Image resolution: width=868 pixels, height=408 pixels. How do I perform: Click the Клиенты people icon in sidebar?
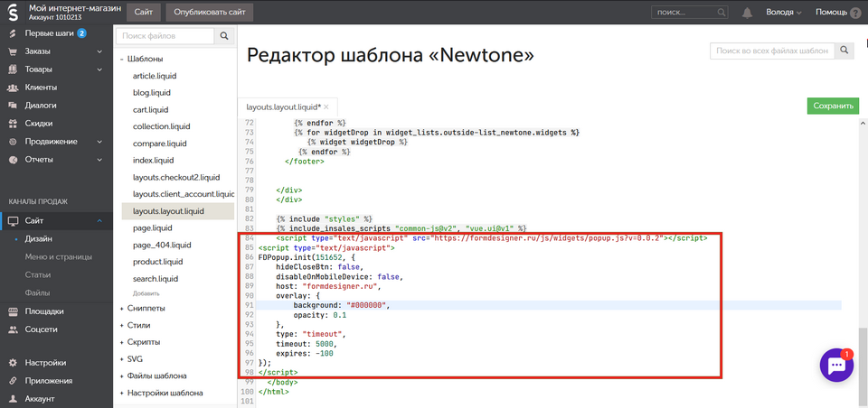(x=14, y=88)
